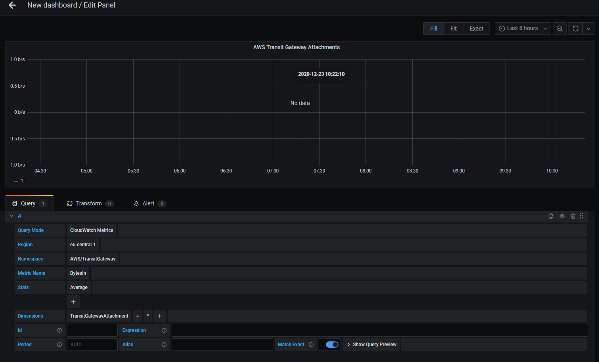Image resolution: width=599 pixels, height=362 pixels.
Task: Expand Show Query Preview
Action: tap(372, 345)
